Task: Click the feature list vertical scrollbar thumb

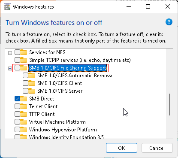Action: pos(169,105)
